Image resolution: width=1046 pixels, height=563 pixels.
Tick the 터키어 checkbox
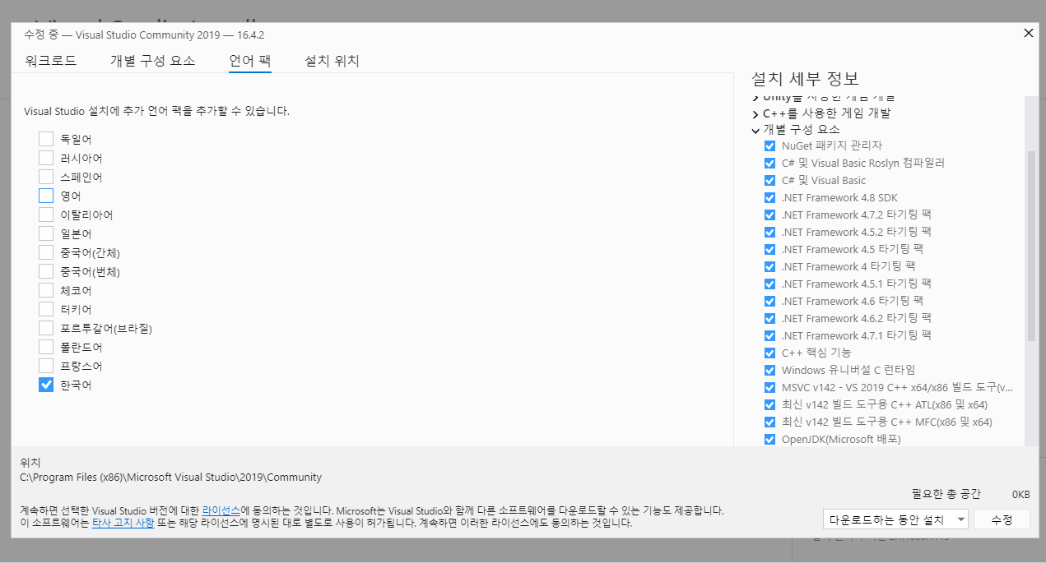(46, 309)
